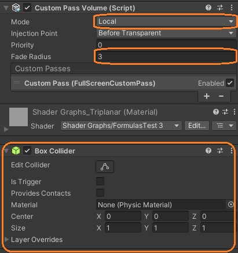
Task: Click the Fade Radius input field
Action: (x=166, y=57)
